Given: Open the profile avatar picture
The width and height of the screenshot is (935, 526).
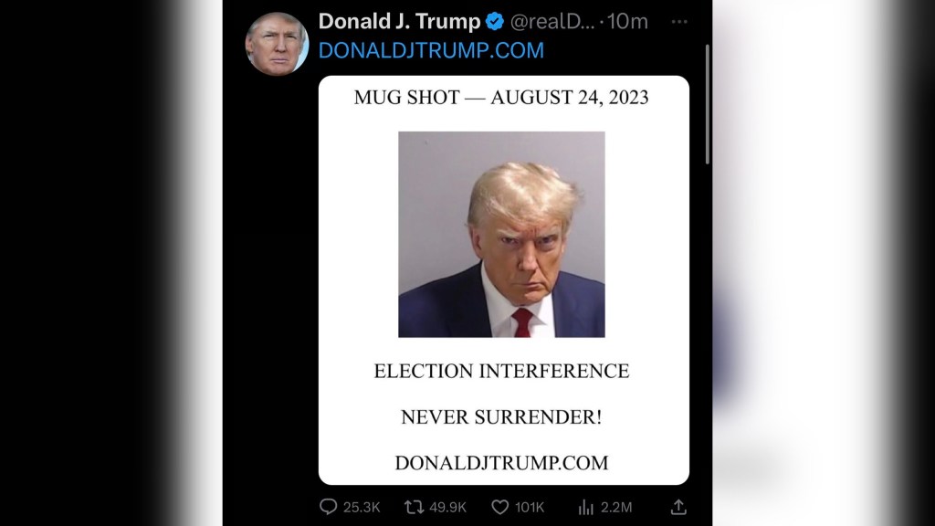Looking at the screenshot, I should click(x=276, y=43).
